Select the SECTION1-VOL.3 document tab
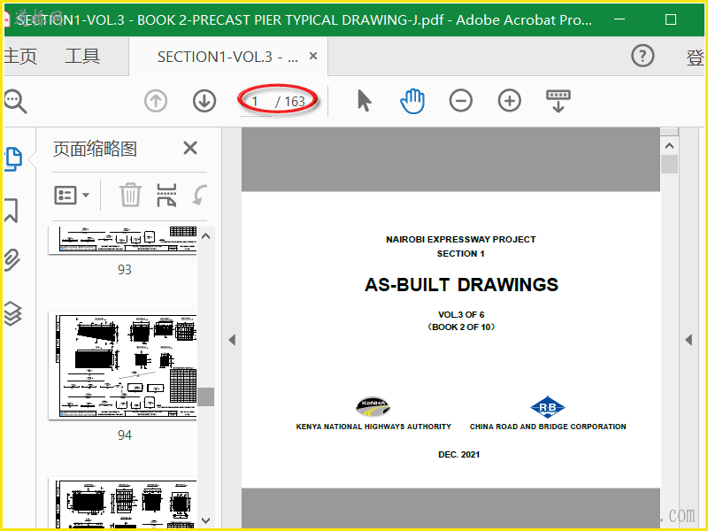 coord(227,57)
